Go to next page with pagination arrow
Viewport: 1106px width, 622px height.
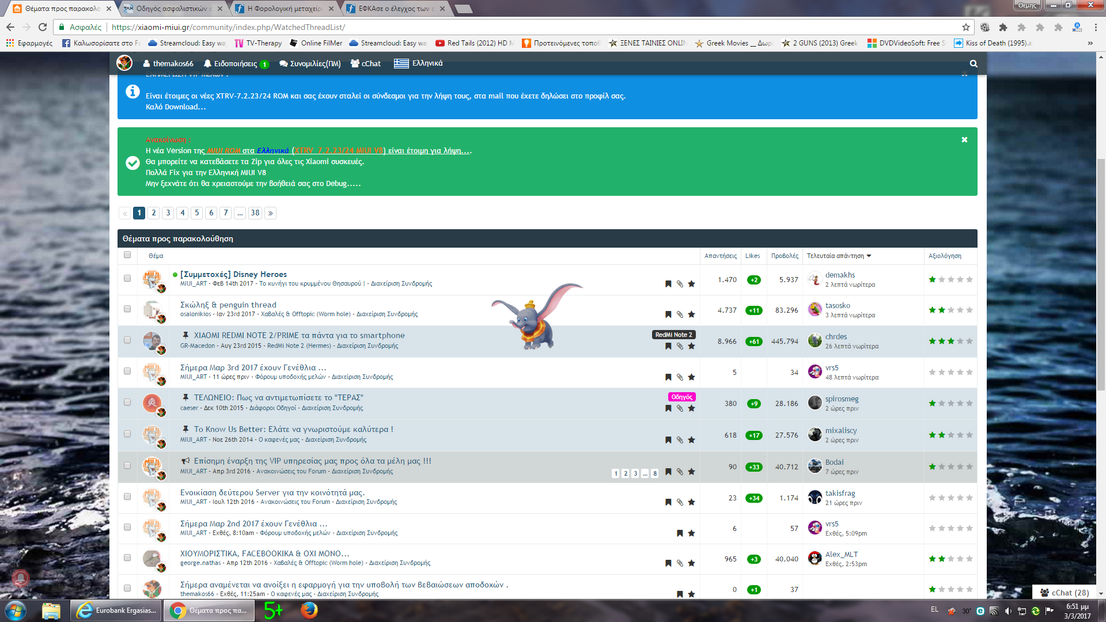tap(270, 213)
